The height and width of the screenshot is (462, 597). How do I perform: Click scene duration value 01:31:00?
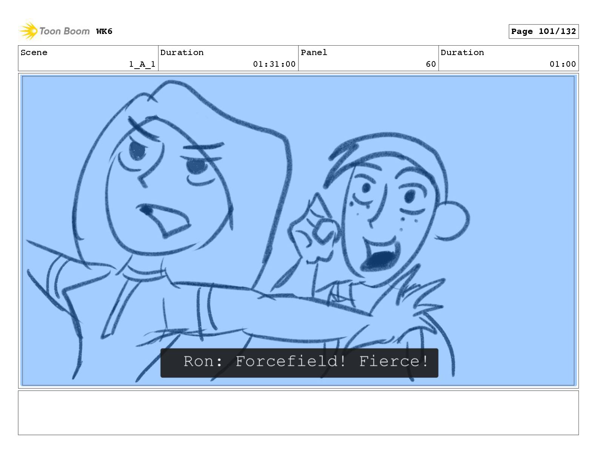coord(274,64)
